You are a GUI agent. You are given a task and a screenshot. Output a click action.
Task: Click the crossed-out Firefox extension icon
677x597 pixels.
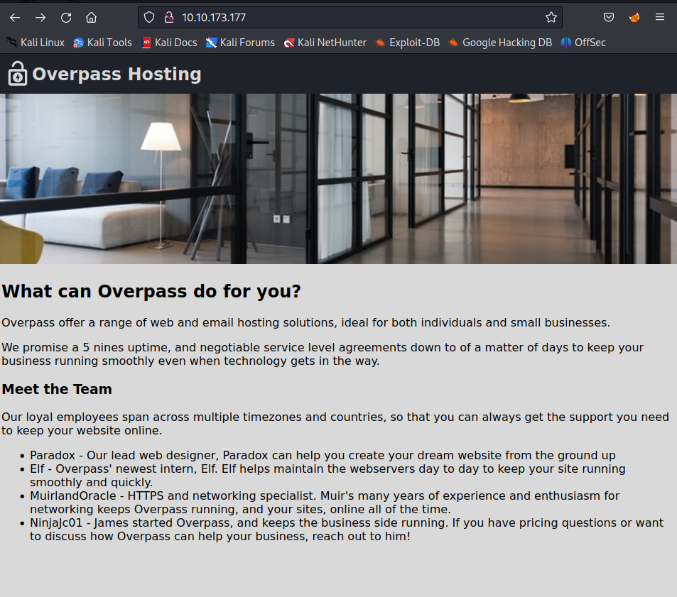[x=634, y=17]
